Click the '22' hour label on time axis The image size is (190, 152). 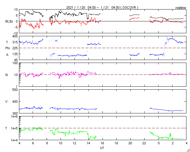[x=144, y=143]
